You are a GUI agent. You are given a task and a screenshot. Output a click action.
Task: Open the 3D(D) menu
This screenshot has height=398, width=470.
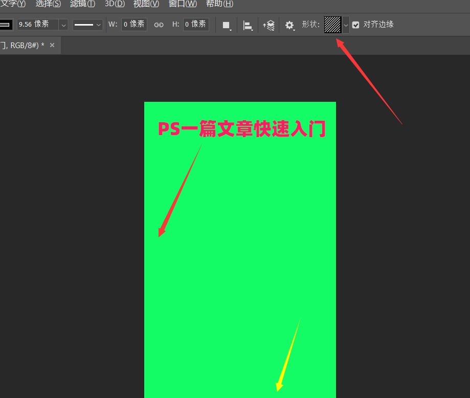[x=115, y=4]
